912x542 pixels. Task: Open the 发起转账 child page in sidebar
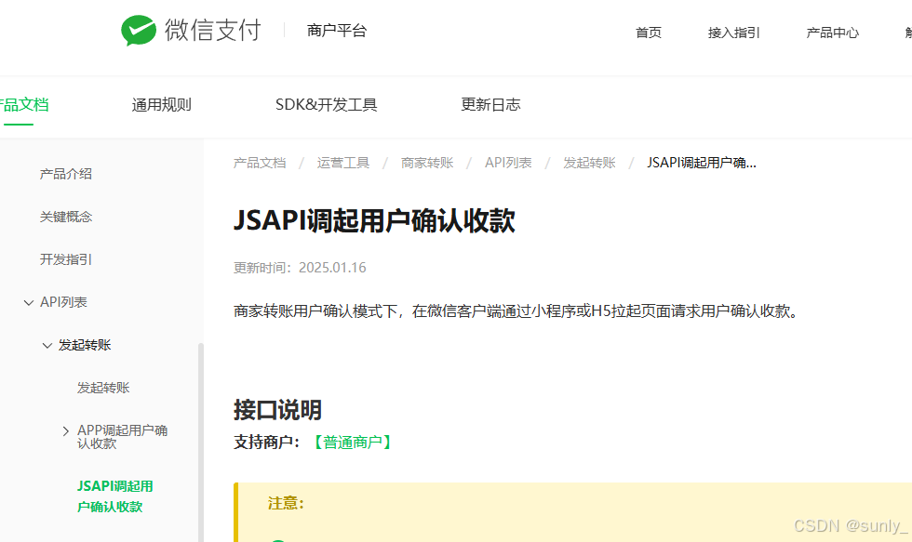tap(103, 388)
